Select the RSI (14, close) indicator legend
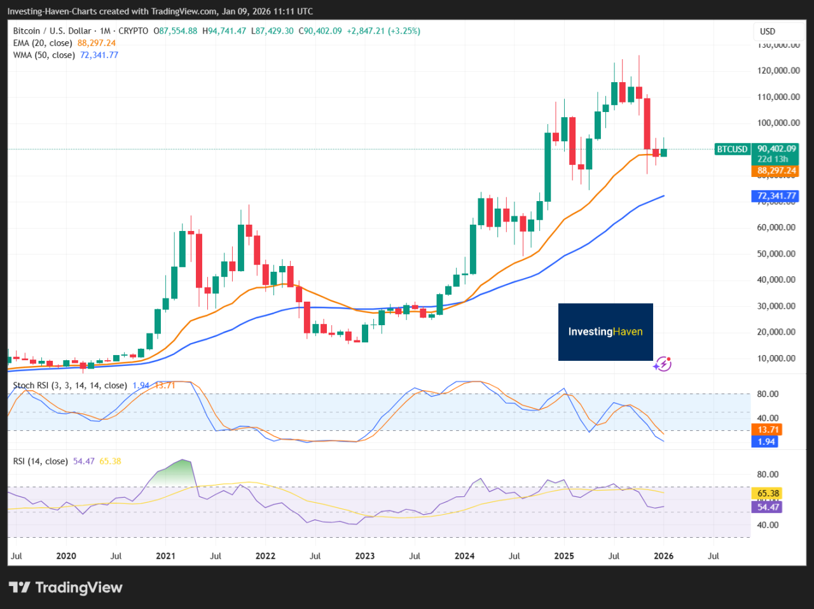This screenshot has width=814, height=609. point(40,461)
